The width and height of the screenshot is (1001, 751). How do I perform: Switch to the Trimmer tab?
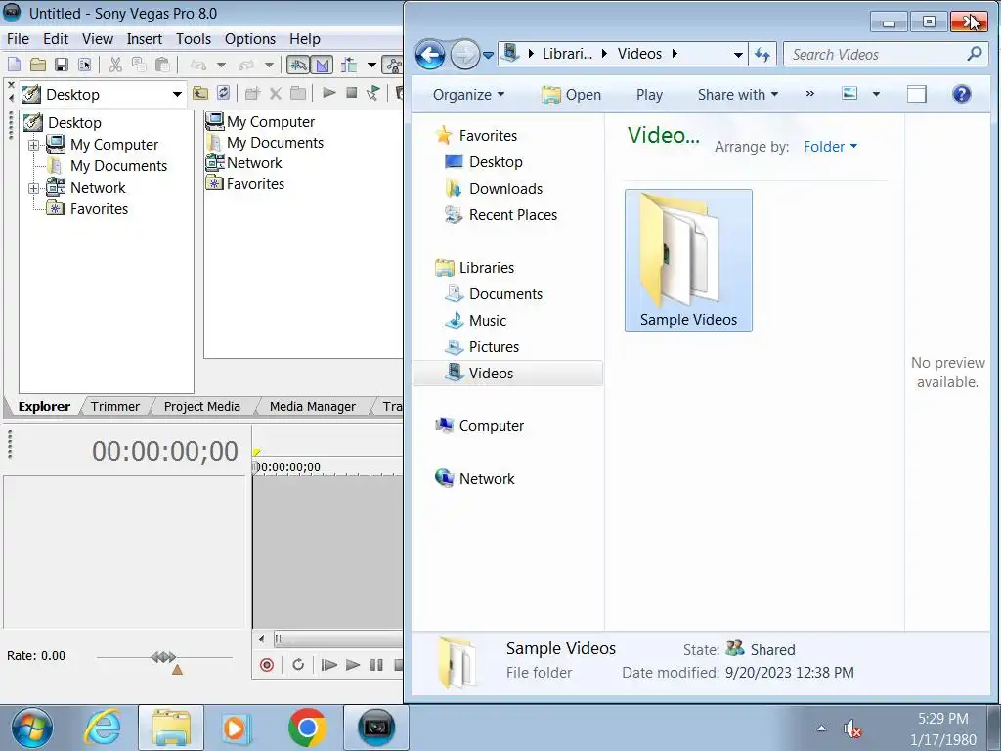coord(115,406)
